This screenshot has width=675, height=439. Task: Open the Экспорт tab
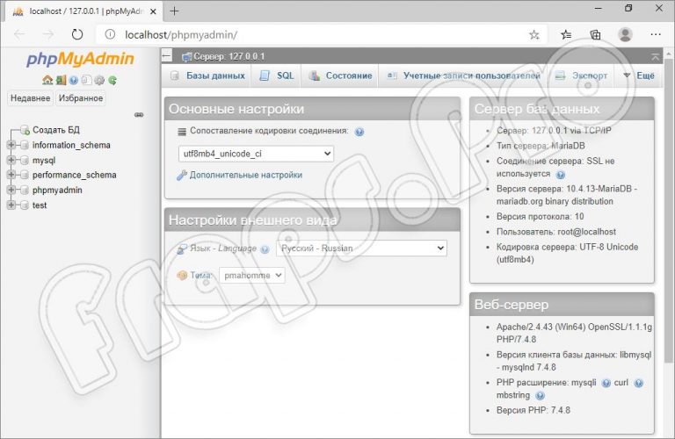[x=581, y=76]
